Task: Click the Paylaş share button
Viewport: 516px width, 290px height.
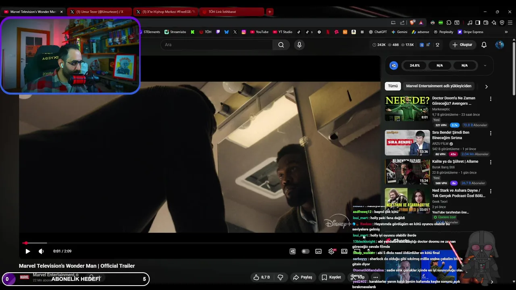Action: coord(303,277)
